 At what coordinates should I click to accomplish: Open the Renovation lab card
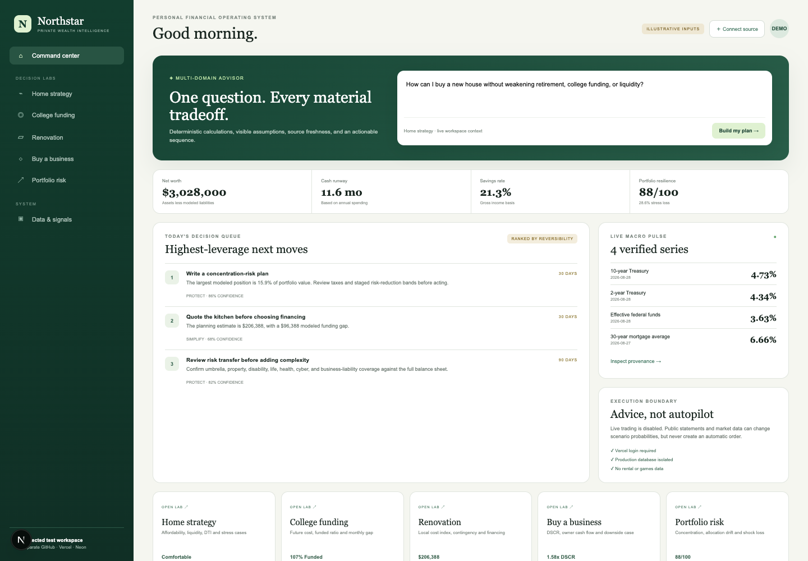[471, 526]
